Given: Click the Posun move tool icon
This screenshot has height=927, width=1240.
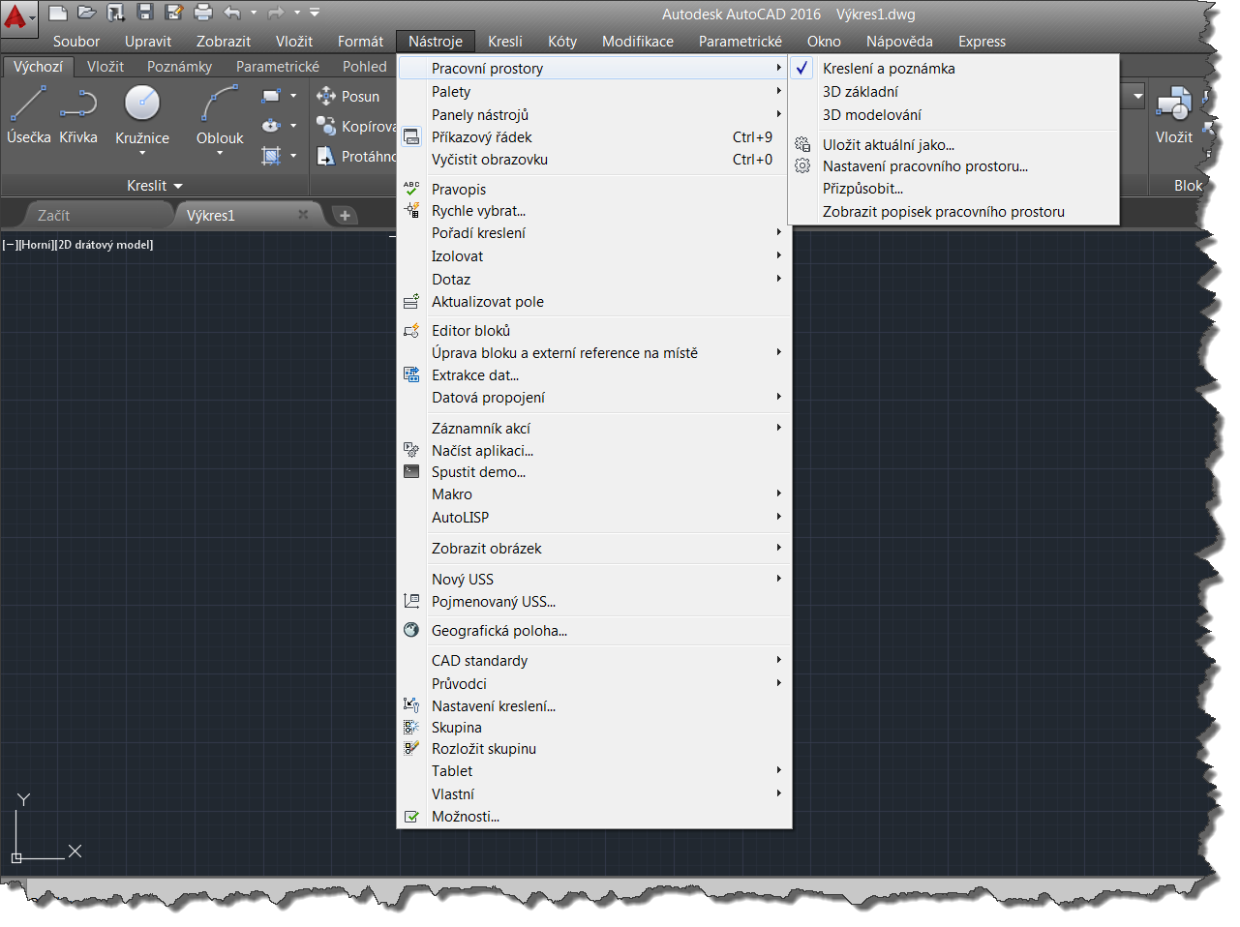Looking at the screenshot, I should [x=326, y=96].
